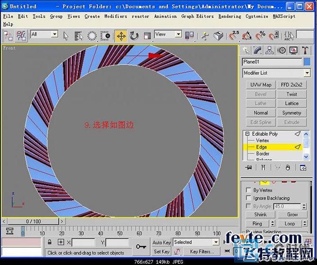Open the reactor menu
This screenshot has width=317, height=265.
coord(141,17)
